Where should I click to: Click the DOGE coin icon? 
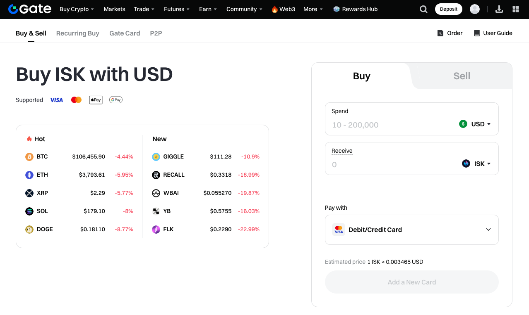click(x=29, y=230)
